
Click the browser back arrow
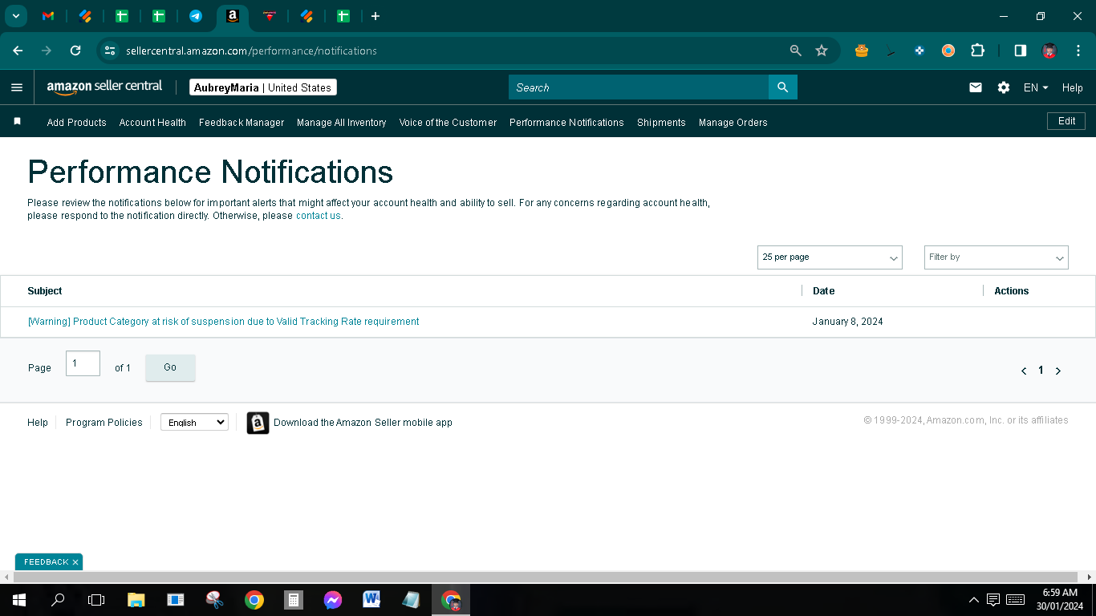click(x=18, y=51)
